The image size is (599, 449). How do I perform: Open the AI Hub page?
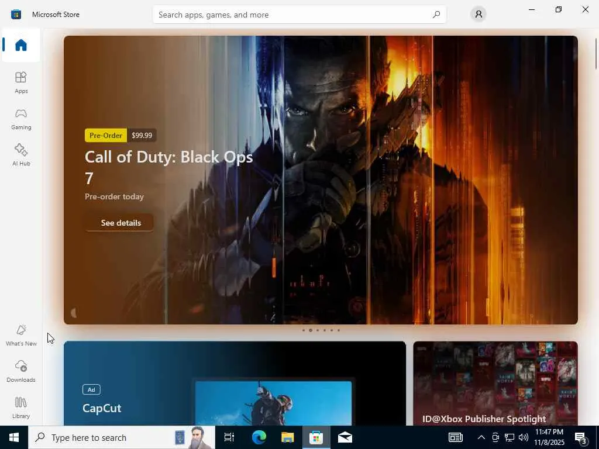tap(21, 155)
